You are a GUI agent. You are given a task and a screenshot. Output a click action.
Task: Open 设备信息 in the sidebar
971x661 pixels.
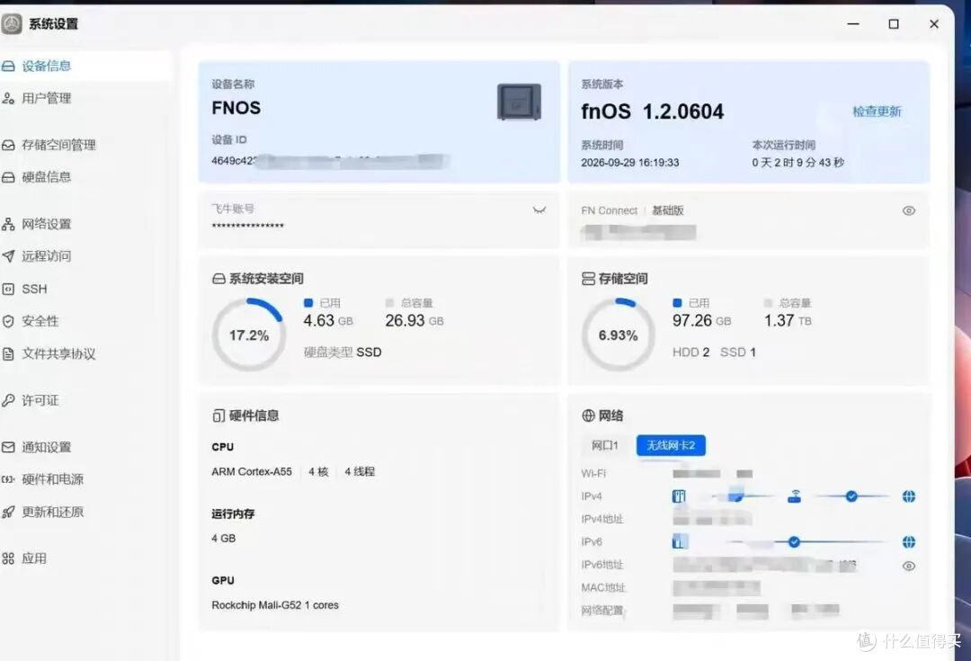pos(85,66)
